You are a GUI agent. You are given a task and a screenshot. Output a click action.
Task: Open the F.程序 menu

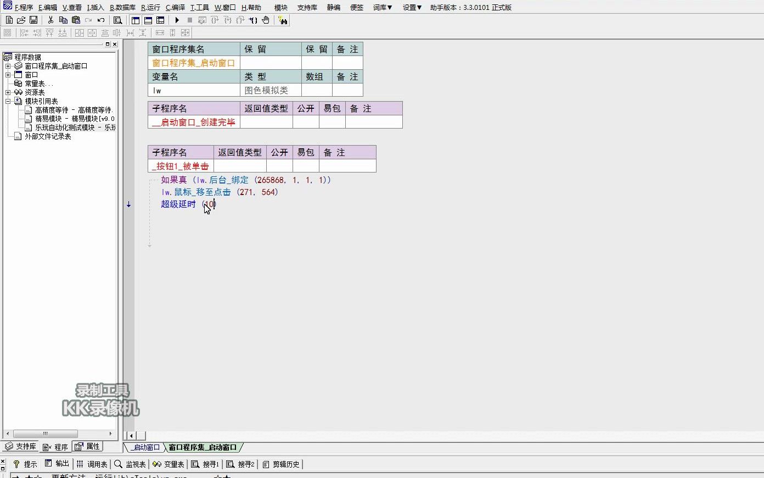(24, 8)
